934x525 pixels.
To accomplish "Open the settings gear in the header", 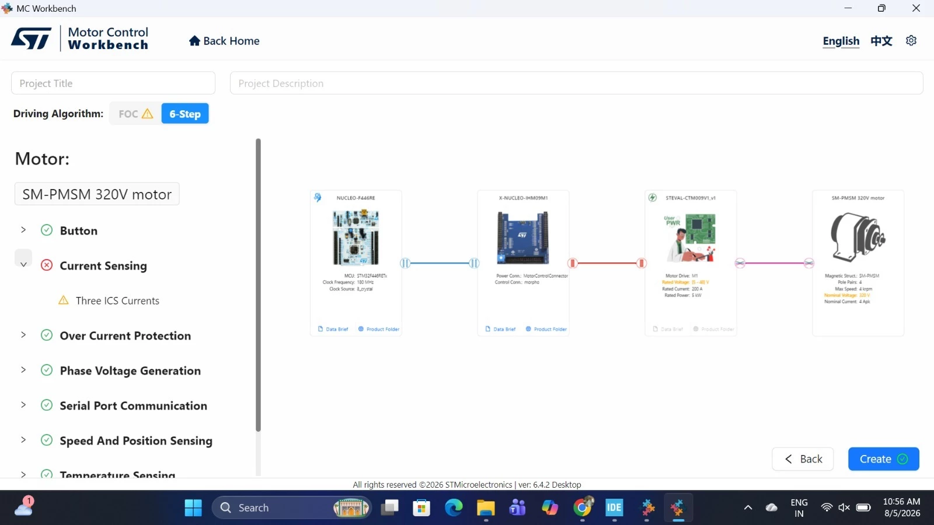I will (x=911, y=41).
